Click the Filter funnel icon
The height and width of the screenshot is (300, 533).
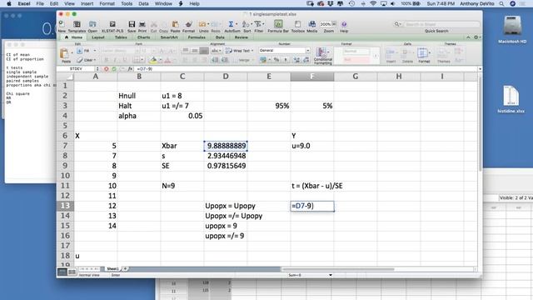[257, 24]
